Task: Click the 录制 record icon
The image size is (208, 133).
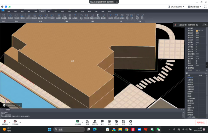Action: tap(109, 121)
